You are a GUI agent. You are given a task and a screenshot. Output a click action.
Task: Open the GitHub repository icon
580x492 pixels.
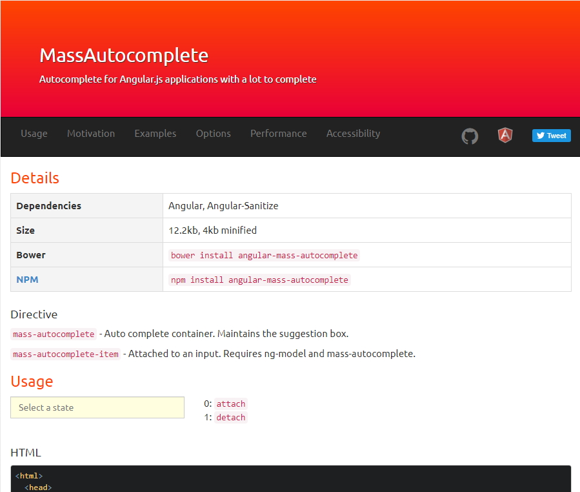[x=470, y=136]
